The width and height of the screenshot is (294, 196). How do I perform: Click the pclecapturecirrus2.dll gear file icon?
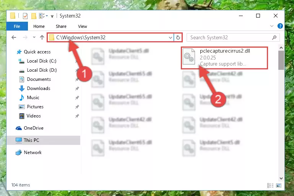coord(189,56)
